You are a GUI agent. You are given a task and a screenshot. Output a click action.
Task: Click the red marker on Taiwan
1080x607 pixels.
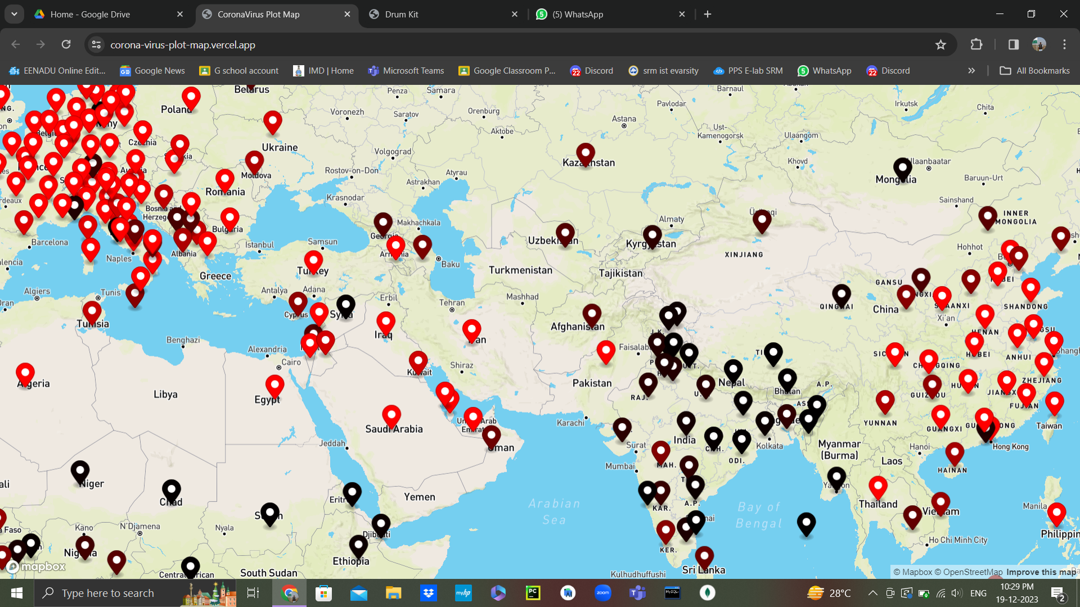[x=1054, y=402]
